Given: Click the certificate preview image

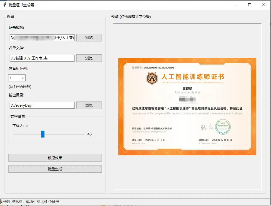Looking at the screenshot, I should point(187,107).
